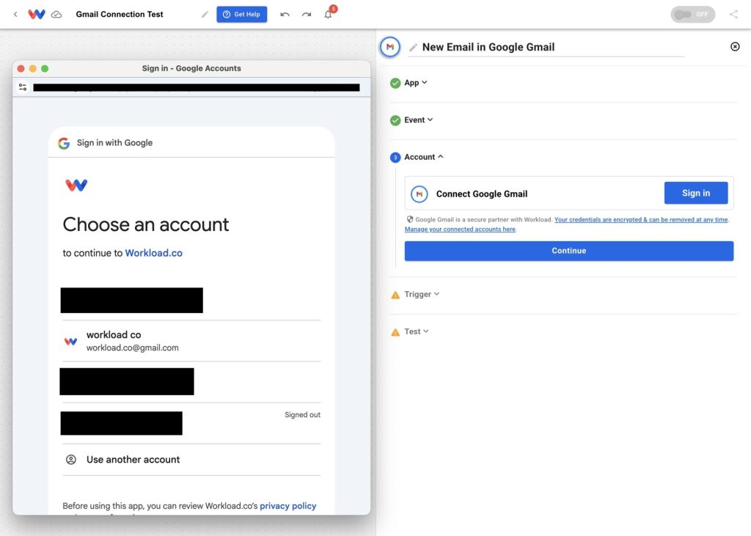Click the Gmail icon beside step title

pyautogui.click(x=390, y=47)
